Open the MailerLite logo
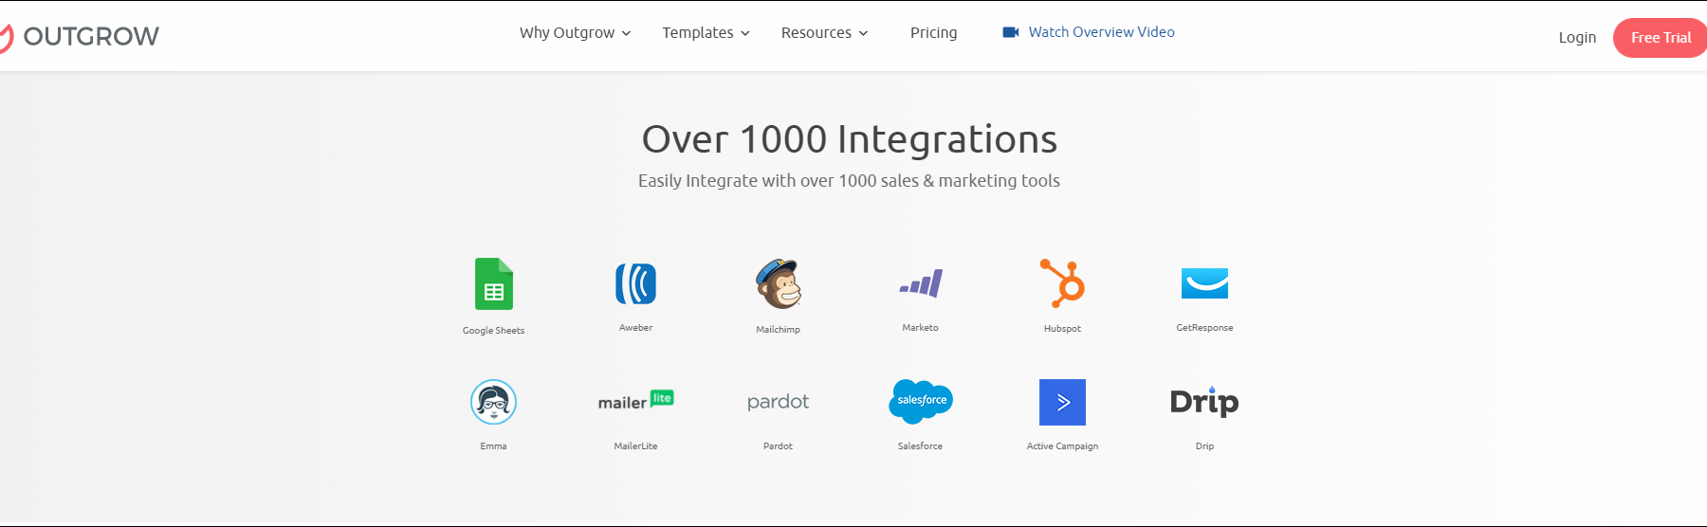 tap(635, 402)
